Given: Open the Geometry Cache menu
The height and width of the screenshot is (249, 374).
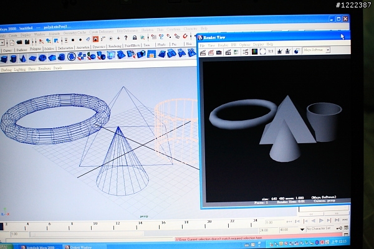Looking at the screenshot, I should 74,33.
